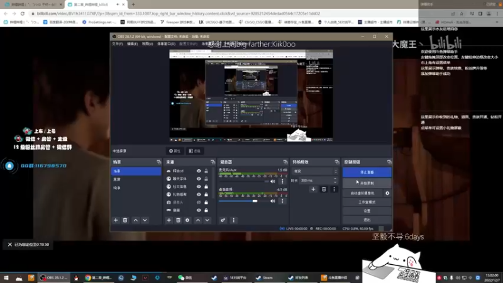Toggle visibility of first source in Sources list

point(199,170)
